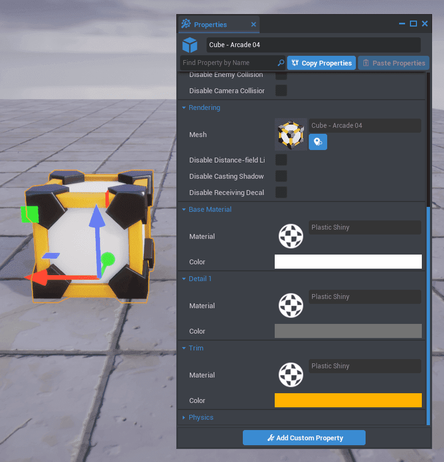Click the search magnifier icon

[281, 63]
